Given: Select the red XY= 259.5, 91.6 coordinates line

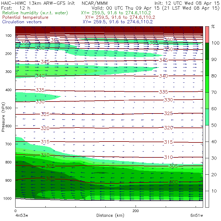Looking at the screenshot, I should (x=120, y=17).
